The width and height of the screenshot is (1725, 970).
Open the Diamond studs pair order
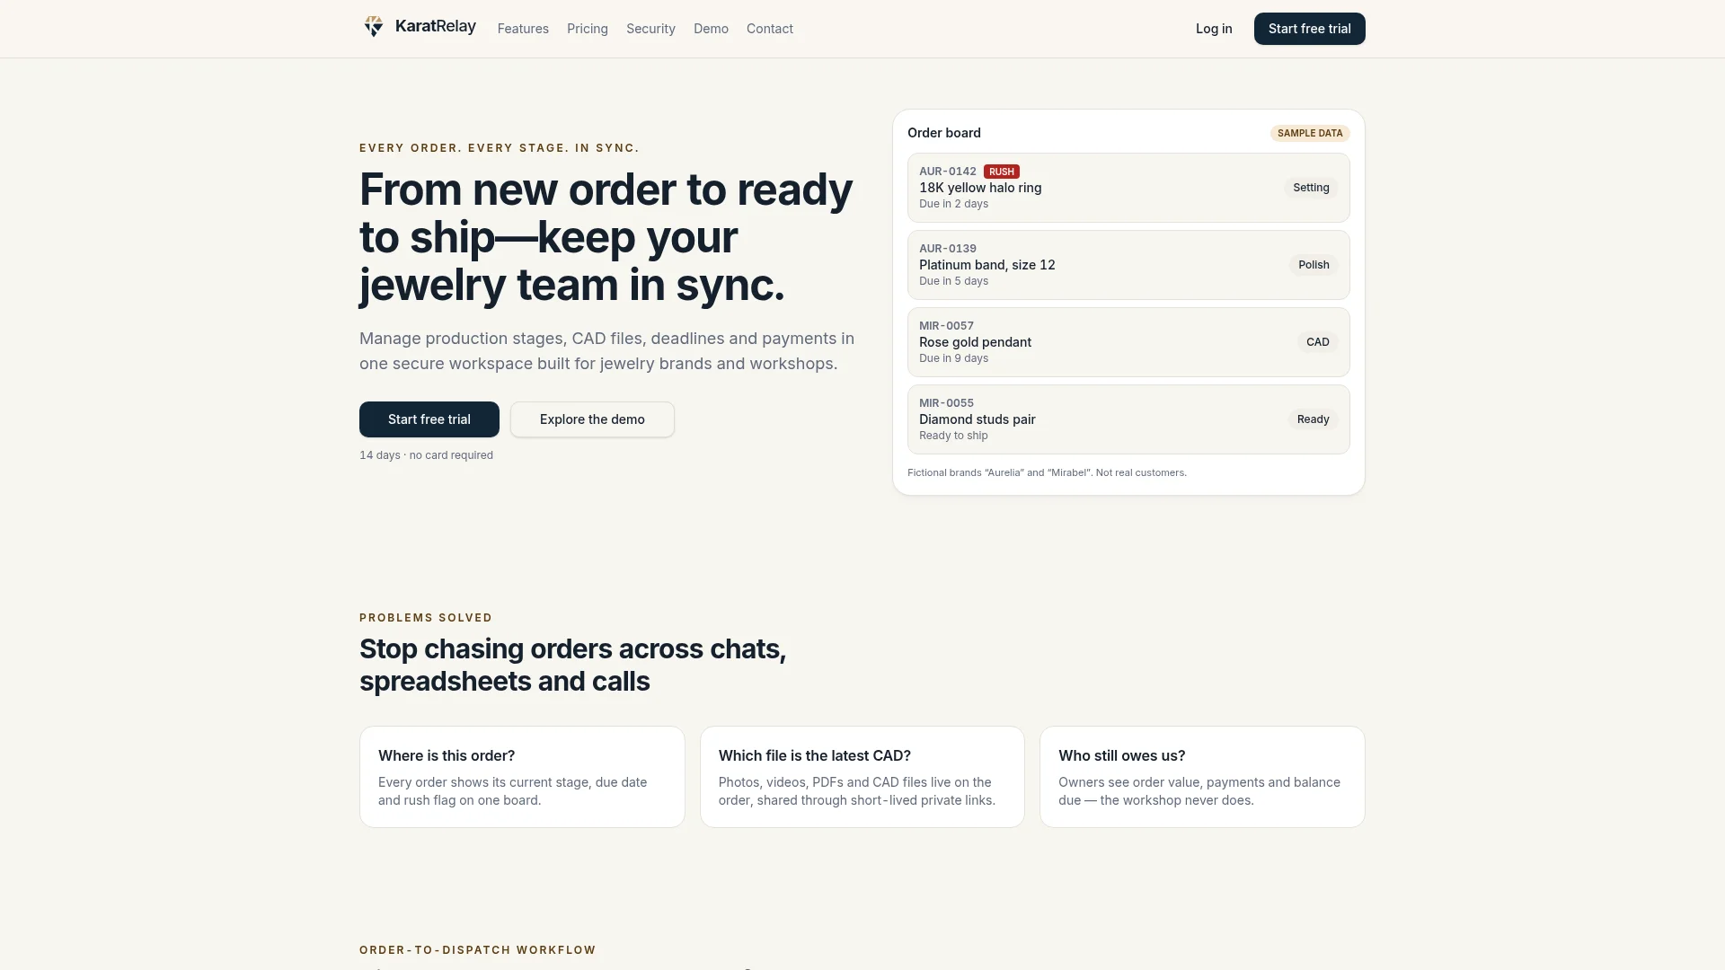pyautogui.click(x=1128, y=419)
